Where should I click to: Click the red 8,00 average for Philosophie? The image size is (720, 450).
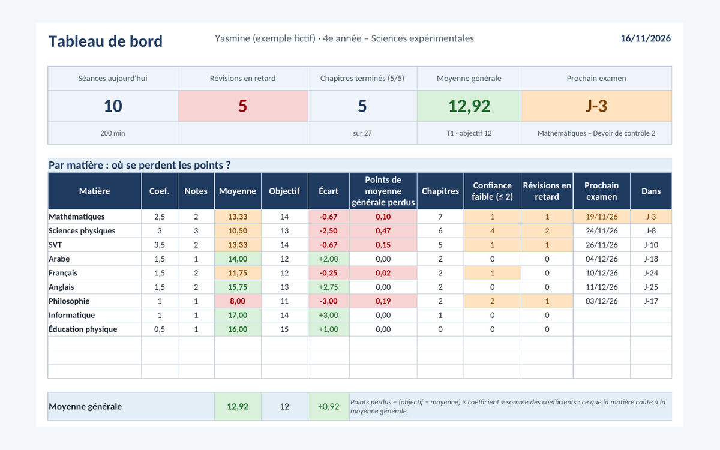(x=238, y=301)
